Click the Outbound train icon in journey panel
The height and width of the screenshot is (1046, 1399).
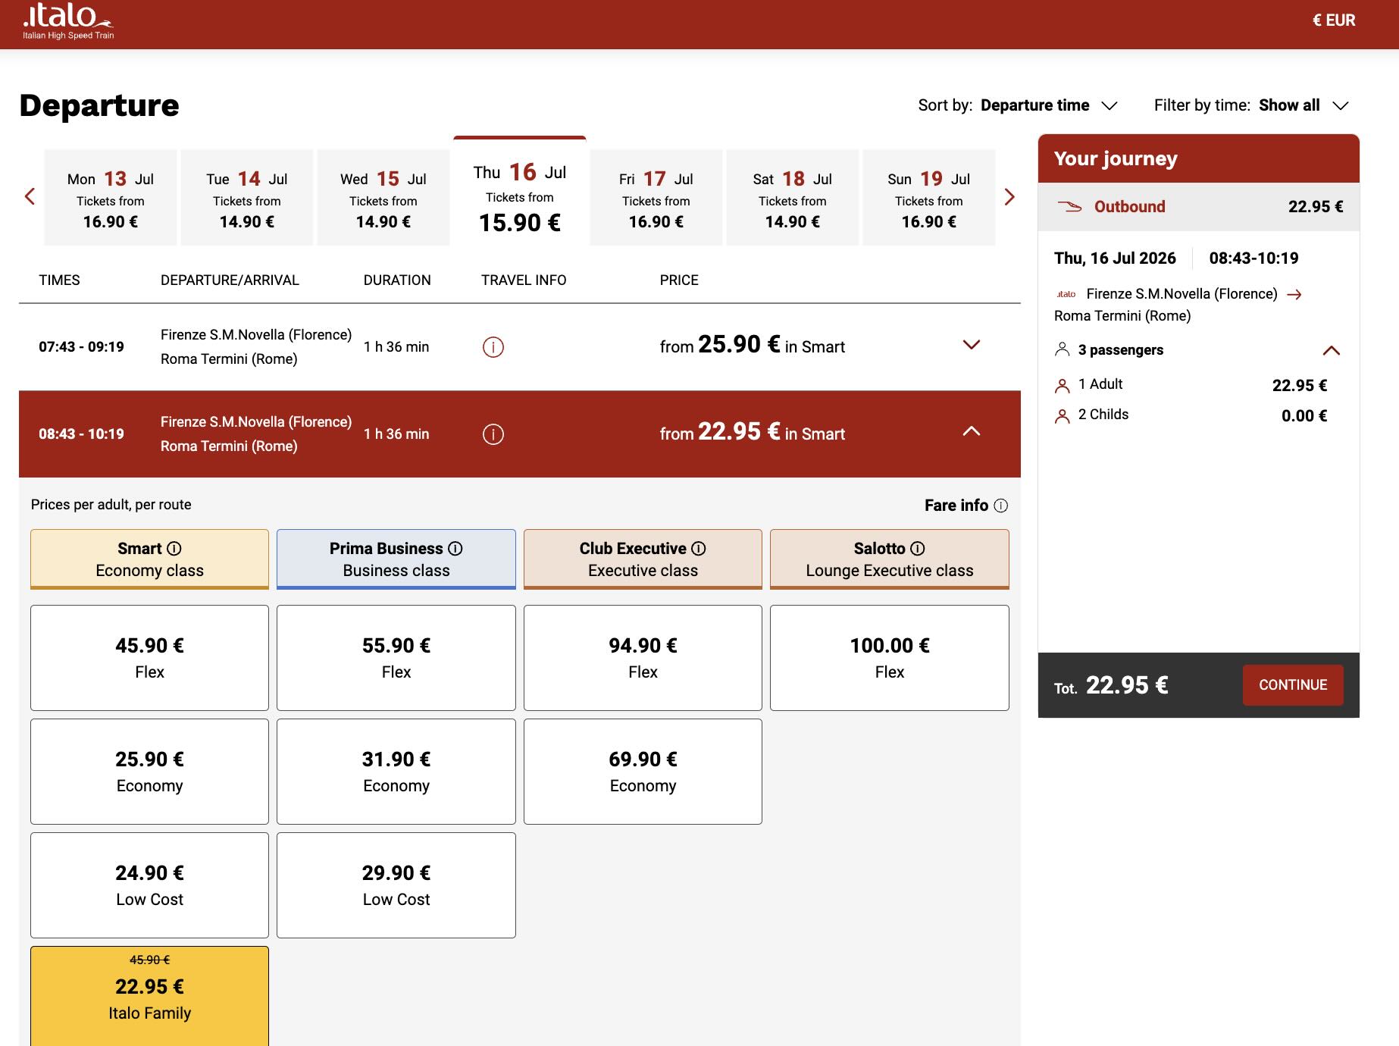[x=1069, y=206]
